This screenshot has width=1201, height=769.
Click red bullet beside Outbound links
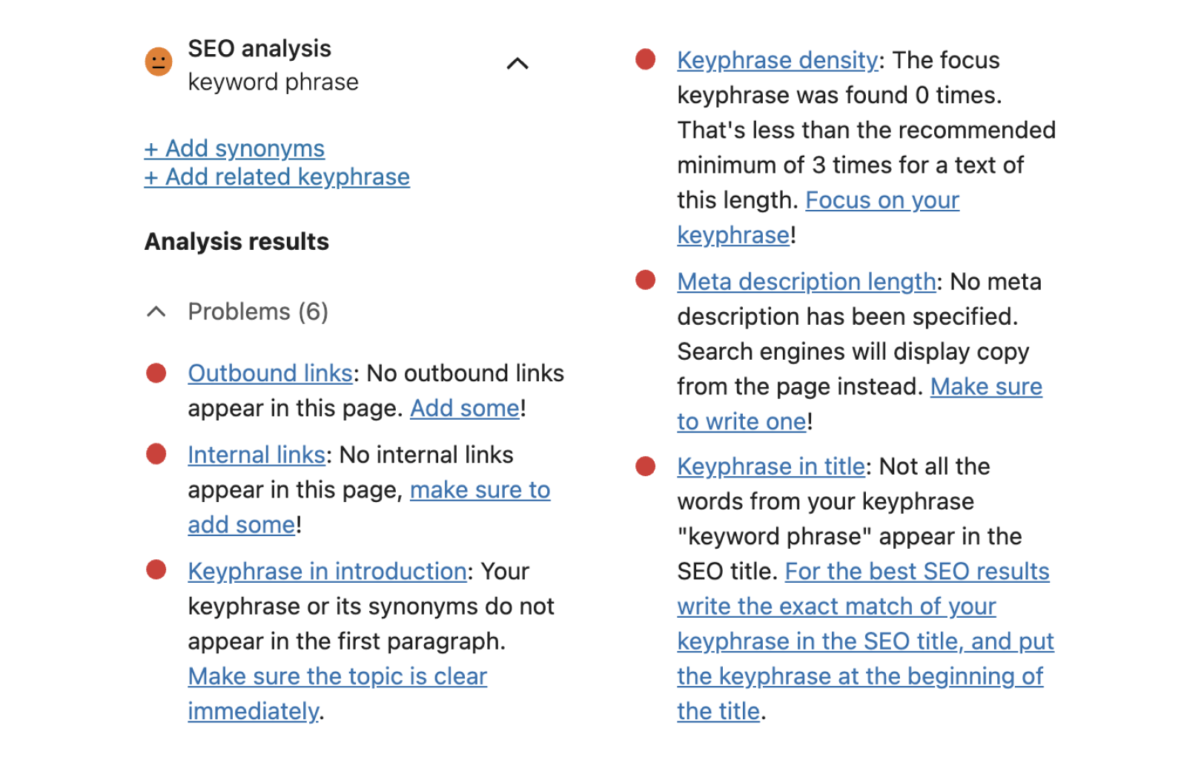(x=156, y=373)
